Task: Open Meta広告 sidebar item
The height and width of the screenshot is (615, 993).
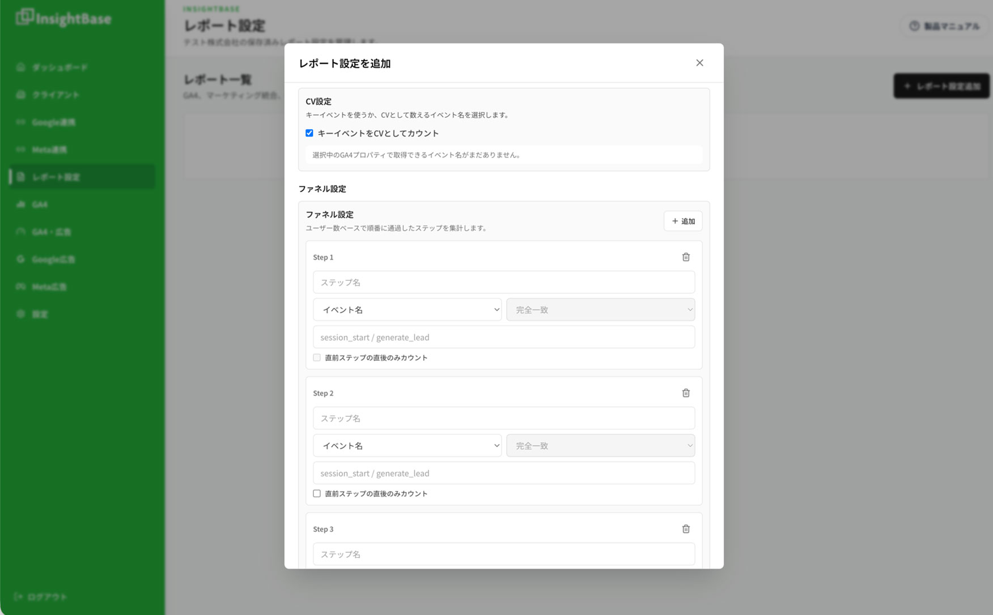Action: pos(82,287)
